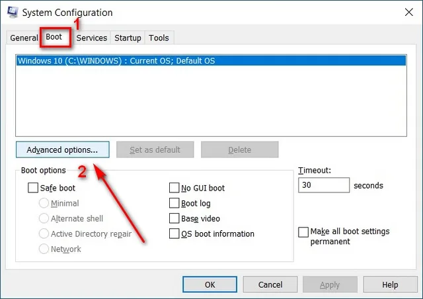The image size is (423, 299).
Task: Click the System Configuration title bar icon
Action: click(13, 12)
